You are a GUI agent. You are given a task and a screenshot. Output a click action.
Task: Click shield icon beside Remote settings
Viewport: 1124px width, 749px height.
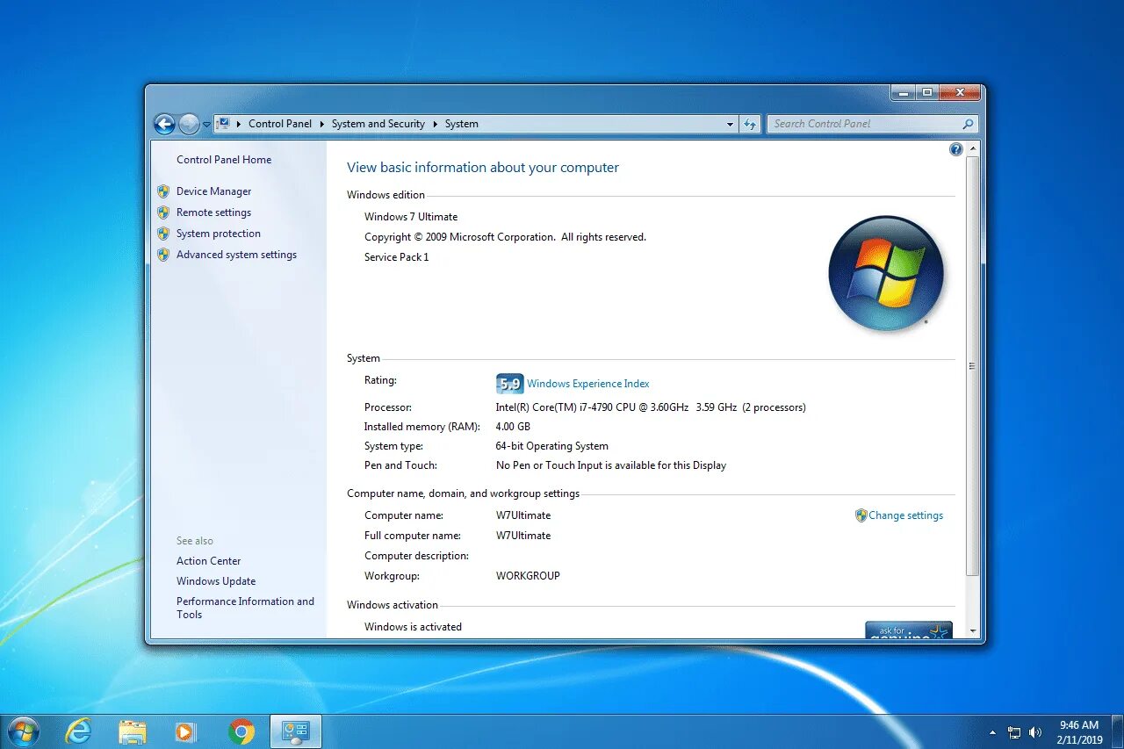(x=163, y=212)
